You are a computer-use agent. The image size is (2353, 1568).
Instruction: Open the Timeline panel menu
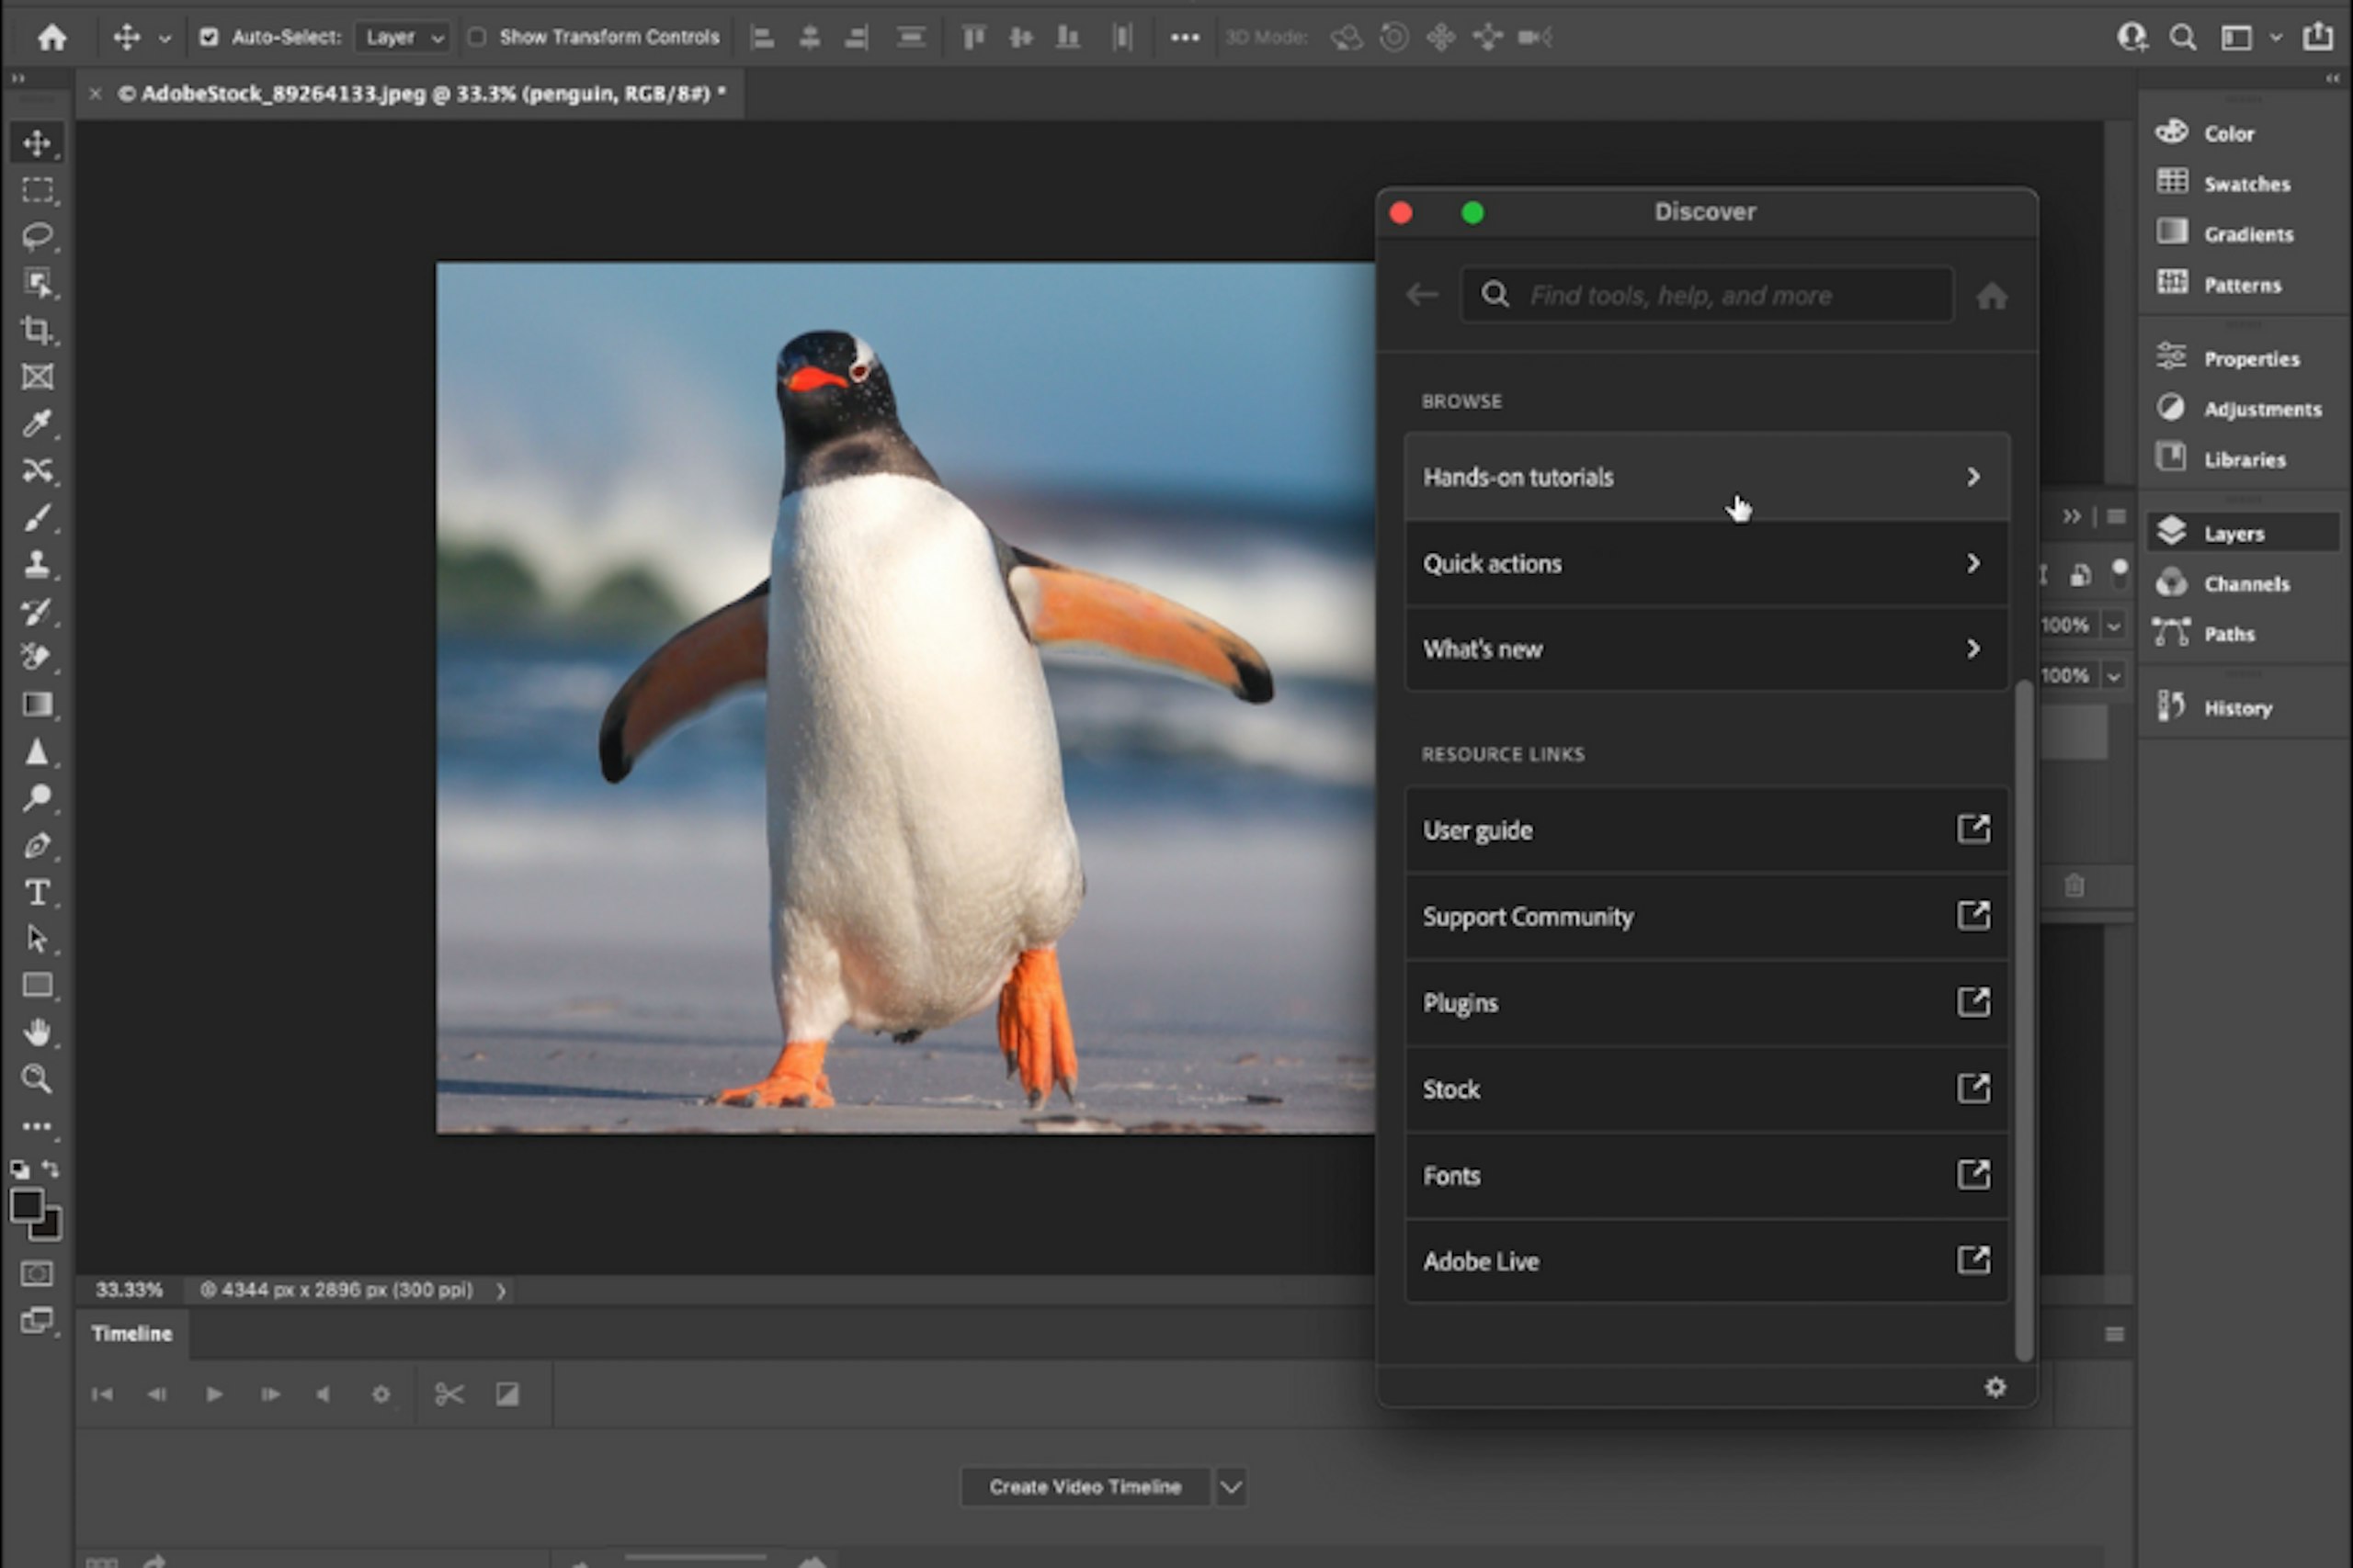2114,1334
